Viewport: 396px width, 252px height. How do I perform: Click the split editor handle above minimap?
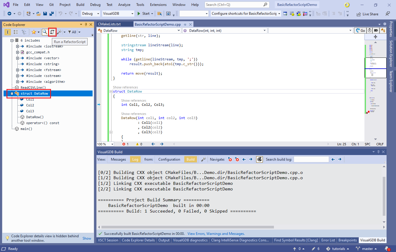click(375, 37)
